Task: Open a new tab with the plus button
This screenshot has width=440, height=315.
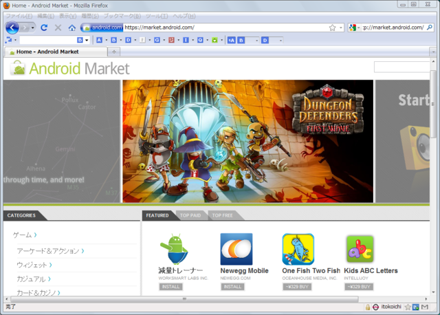Action: [x=114, y=52]
